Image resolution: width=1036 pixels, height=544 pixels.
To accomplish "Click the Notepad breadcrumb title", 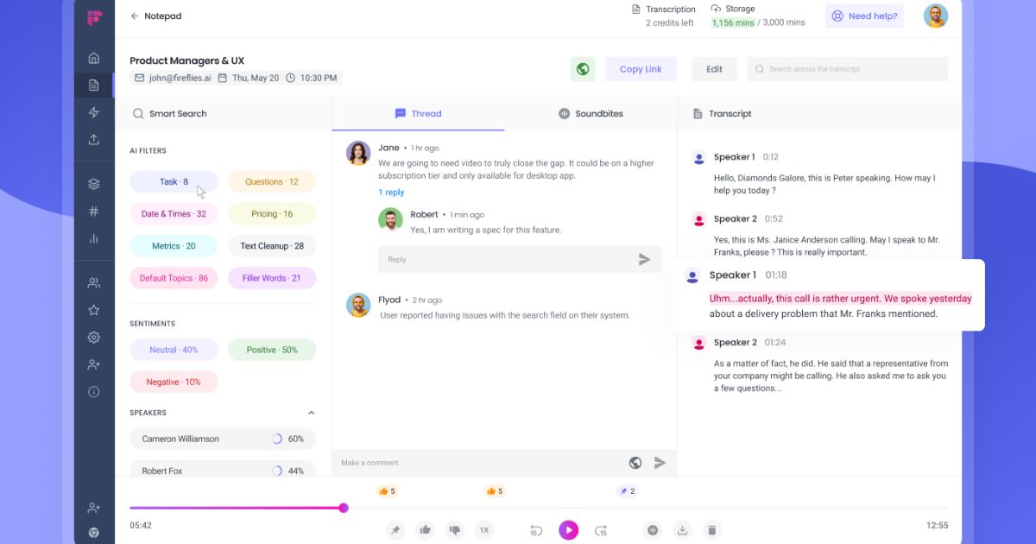I will [x=162, y=16].
